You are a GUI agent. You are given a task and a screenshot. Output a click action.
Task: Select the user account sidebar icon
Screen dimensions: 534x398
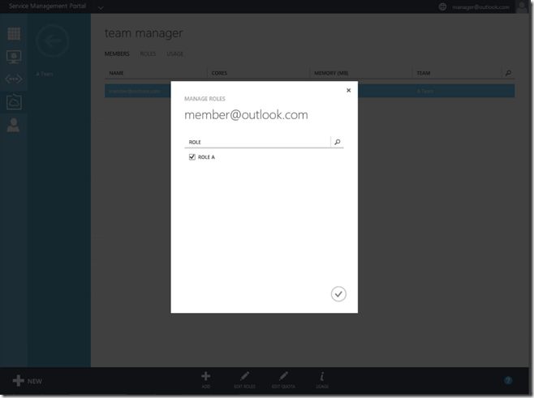(14, 125)
